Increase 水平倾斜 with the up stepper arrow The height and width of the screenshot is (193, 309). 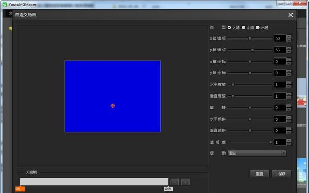click(x=289, y=118)
